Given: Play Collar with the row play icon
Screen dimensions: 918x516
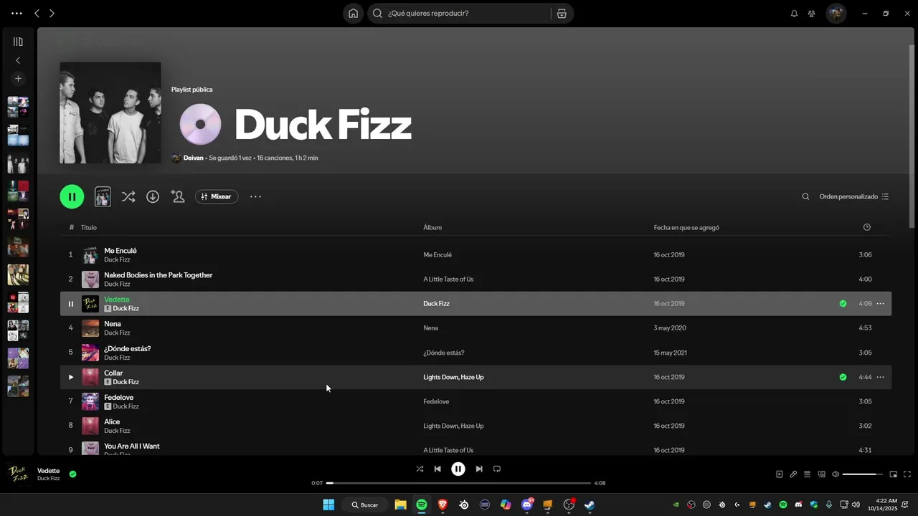Looking at the screenshot, I should (x=70, y=377).
